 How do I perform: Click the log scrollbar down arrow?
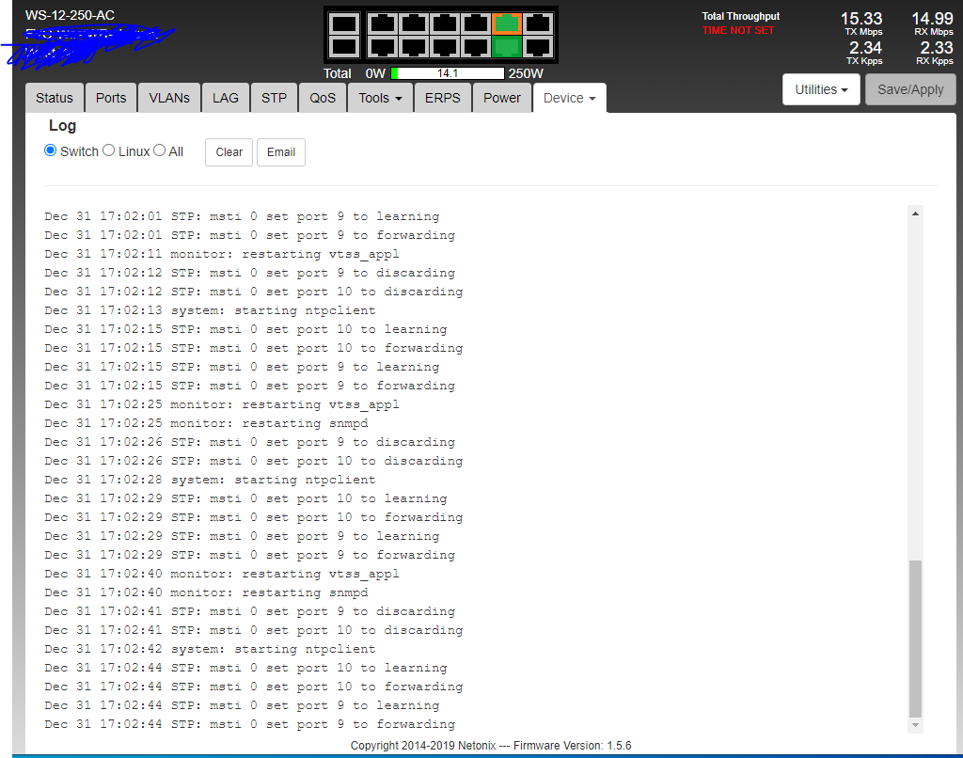tap(916, 725)
